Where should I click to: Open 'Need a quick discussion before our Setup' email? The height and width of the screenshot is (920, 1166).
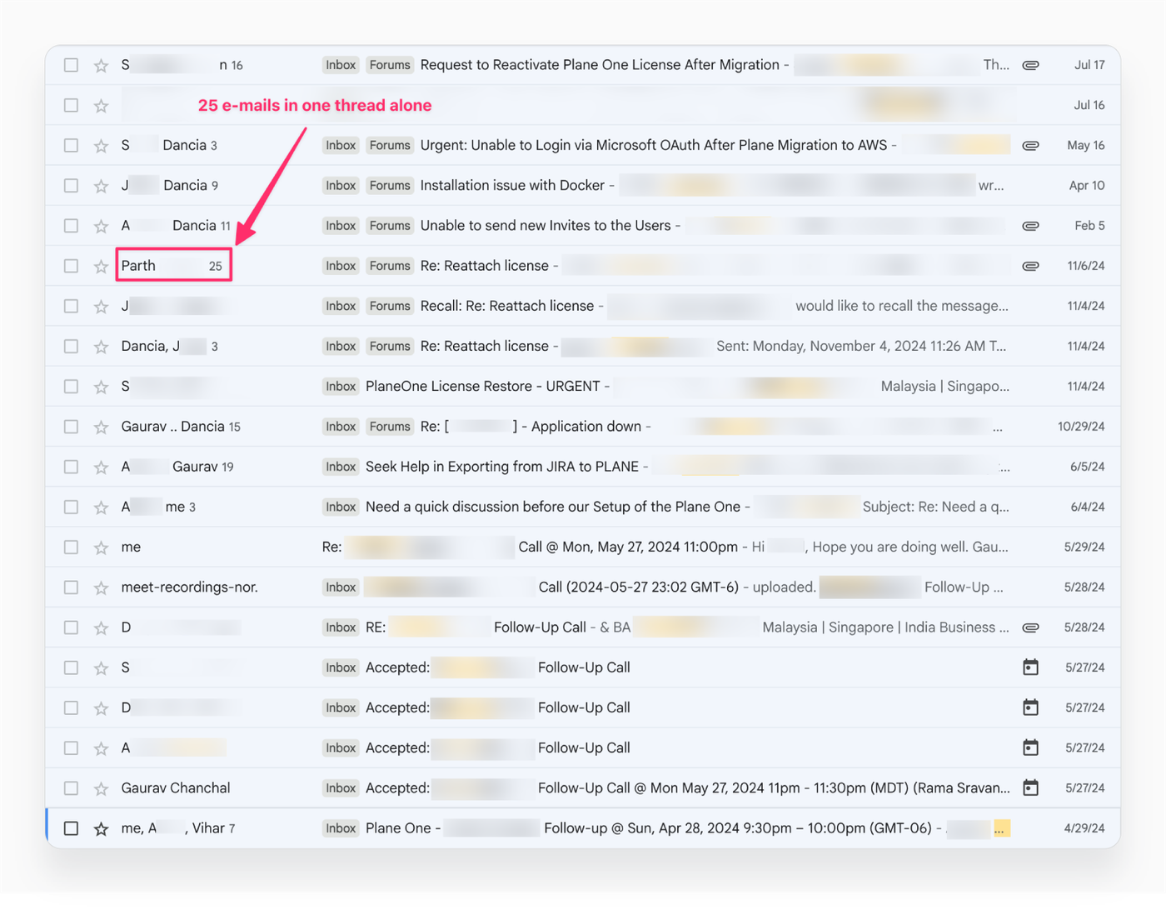coord(553,507)
